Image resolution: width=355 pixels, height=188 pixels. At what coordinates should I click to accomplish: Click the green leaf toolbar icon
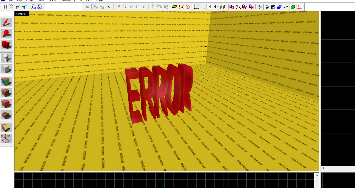tap(293, 7)
